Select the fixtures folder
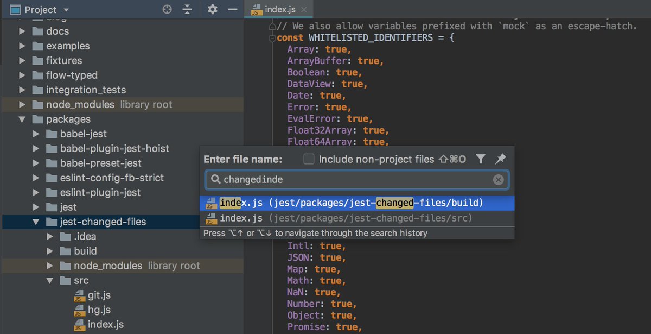The image size is (651, 334). coord(64,61)
